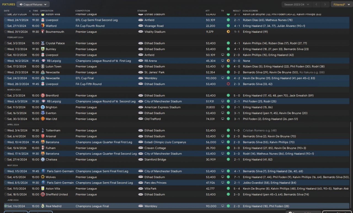Viewport: 353px width, 213px height.
Task: Open the Copy of Fixtures view dropdown
Action: tap(33, 4)
